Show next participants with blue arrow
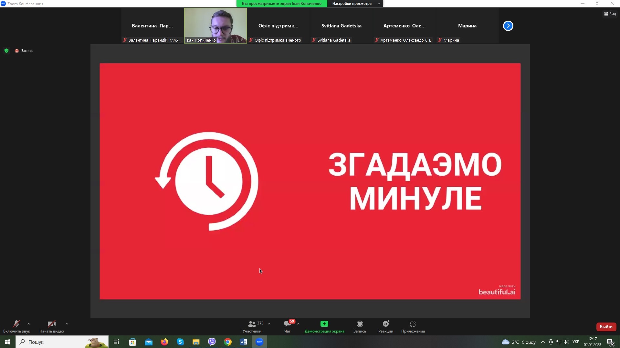 click(508, 26)
